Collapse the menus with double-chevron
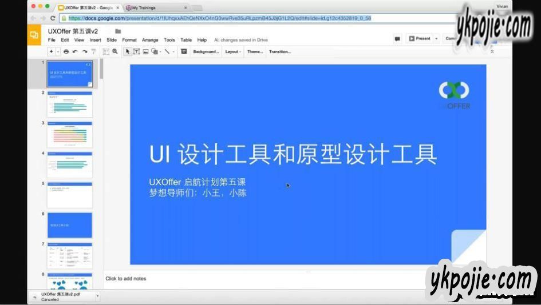The image size is (541, 305). coord(492,51)
